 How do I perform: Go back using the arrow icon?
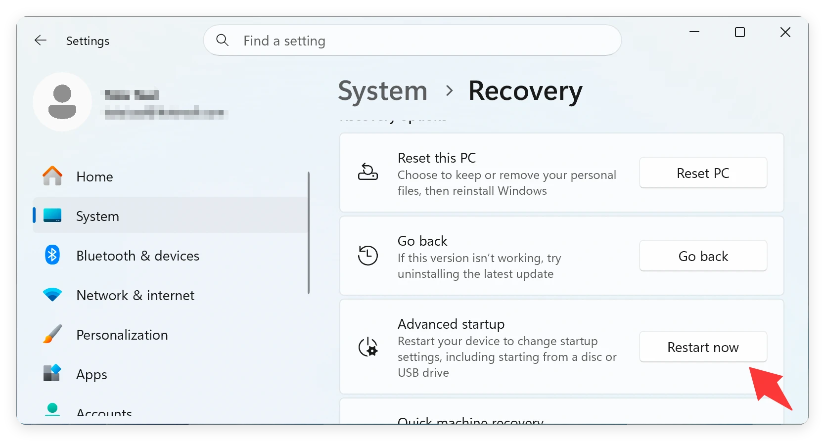41,41
